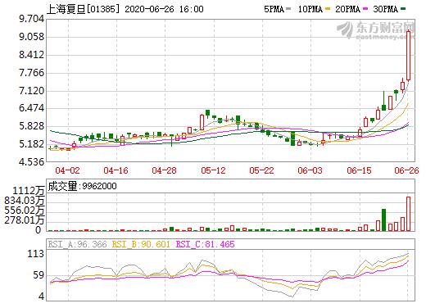Select the 30PMA legend label
The height and width of the screenshot is (308, 426).
click(x=385, y=9)
